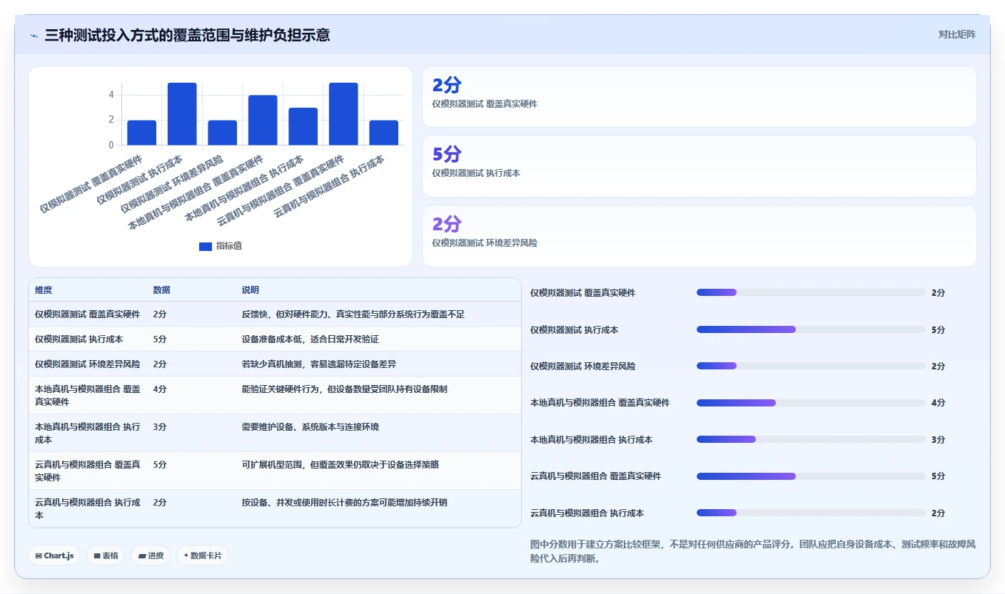
Task: Click the description starting with 按设备、并发或使用时长
Action: point(345,502)
